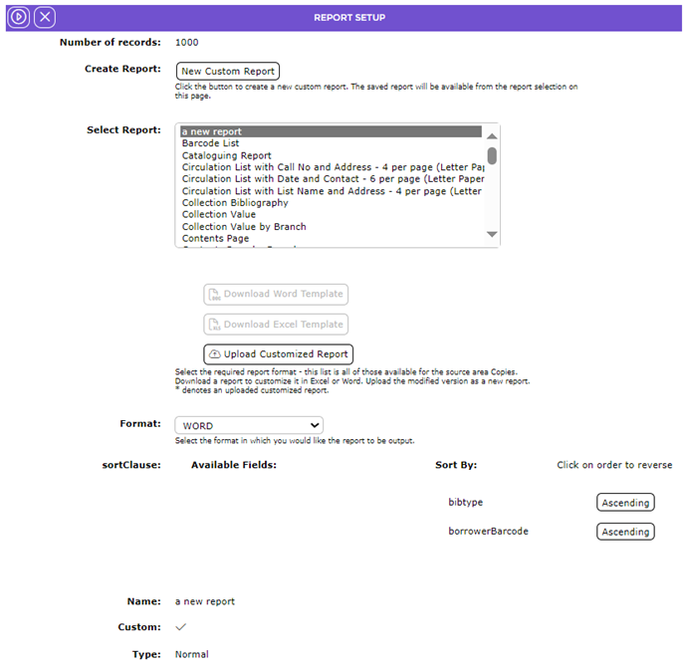Select Circulation List with List Name and Address
The image size is (687, 670).
click(x=332, y=191)
